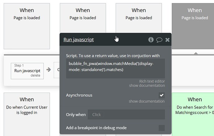Screen dimensions: 214x136
Task: Open the green Search for Matchingss event
Action: [x=193, y=114]
